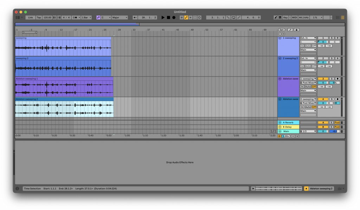360x210 pixels.
Task: Click the Punch-Out switch icon
Action: pyautogui.click(x=239, y=18)
